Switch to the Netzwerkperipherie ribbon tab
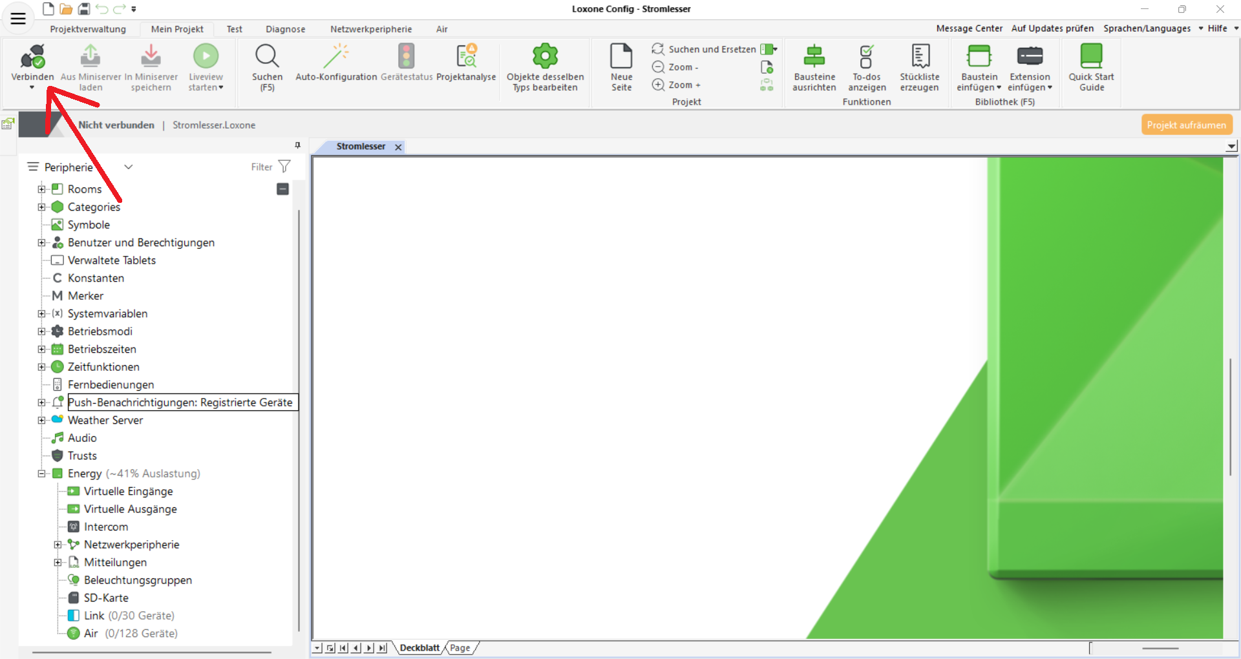This screenshot has height=659, width=1241. click(x=370, y=29)
